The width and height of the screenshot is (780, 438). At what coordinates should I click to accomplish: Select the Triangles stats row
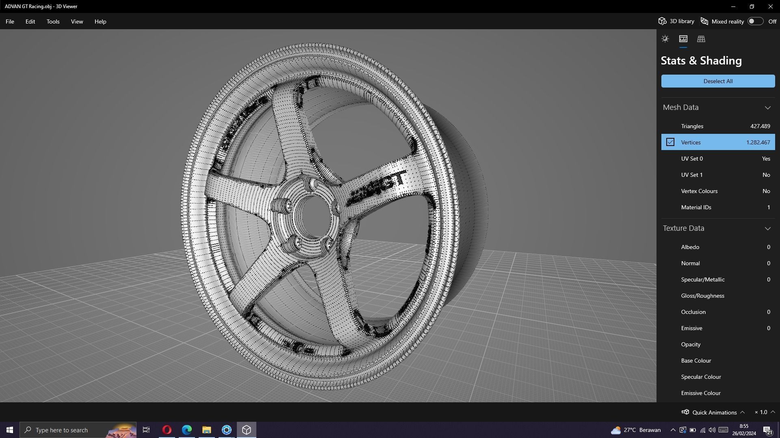pos(718,126)
